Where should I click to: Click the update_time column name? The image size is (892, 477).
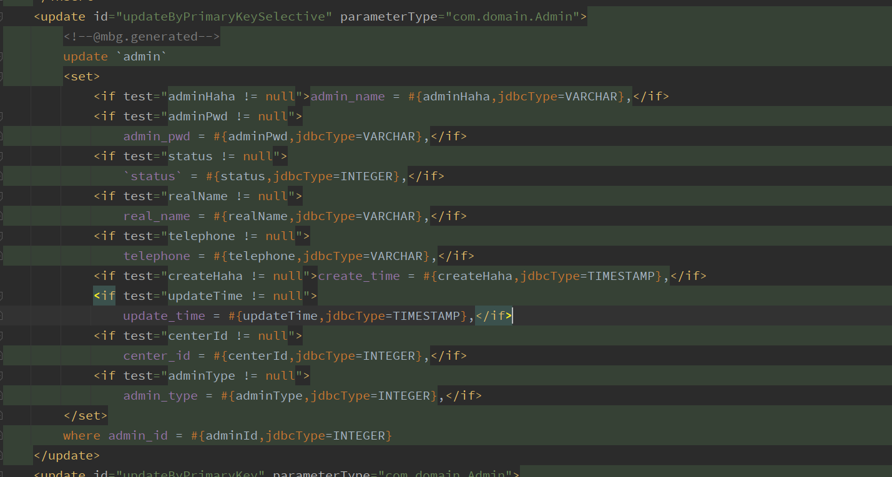[164, 316]
